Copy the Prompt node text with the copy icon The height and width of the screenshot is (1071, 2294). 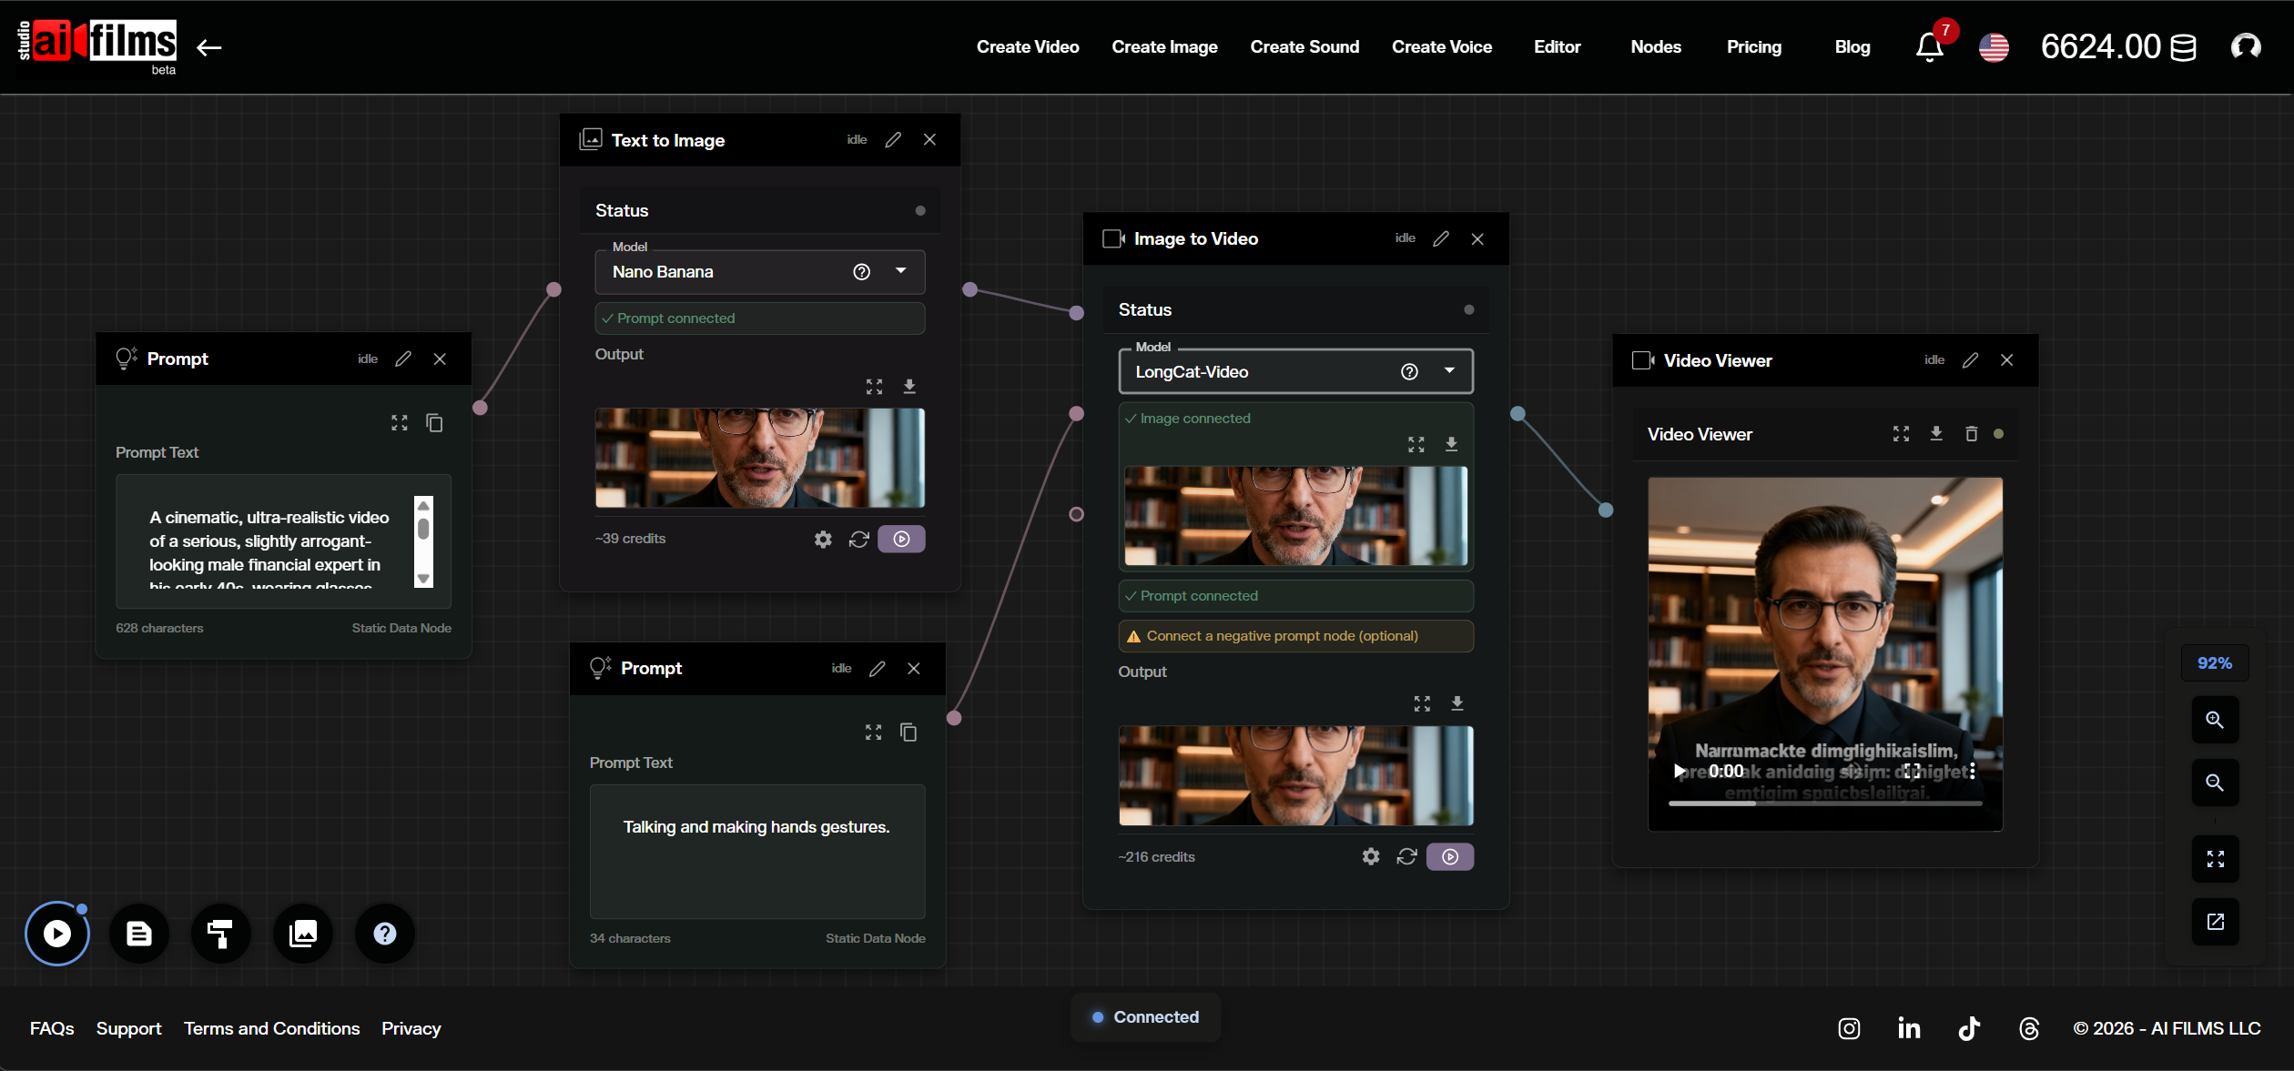pyautogui.click(x=434, y=423)
